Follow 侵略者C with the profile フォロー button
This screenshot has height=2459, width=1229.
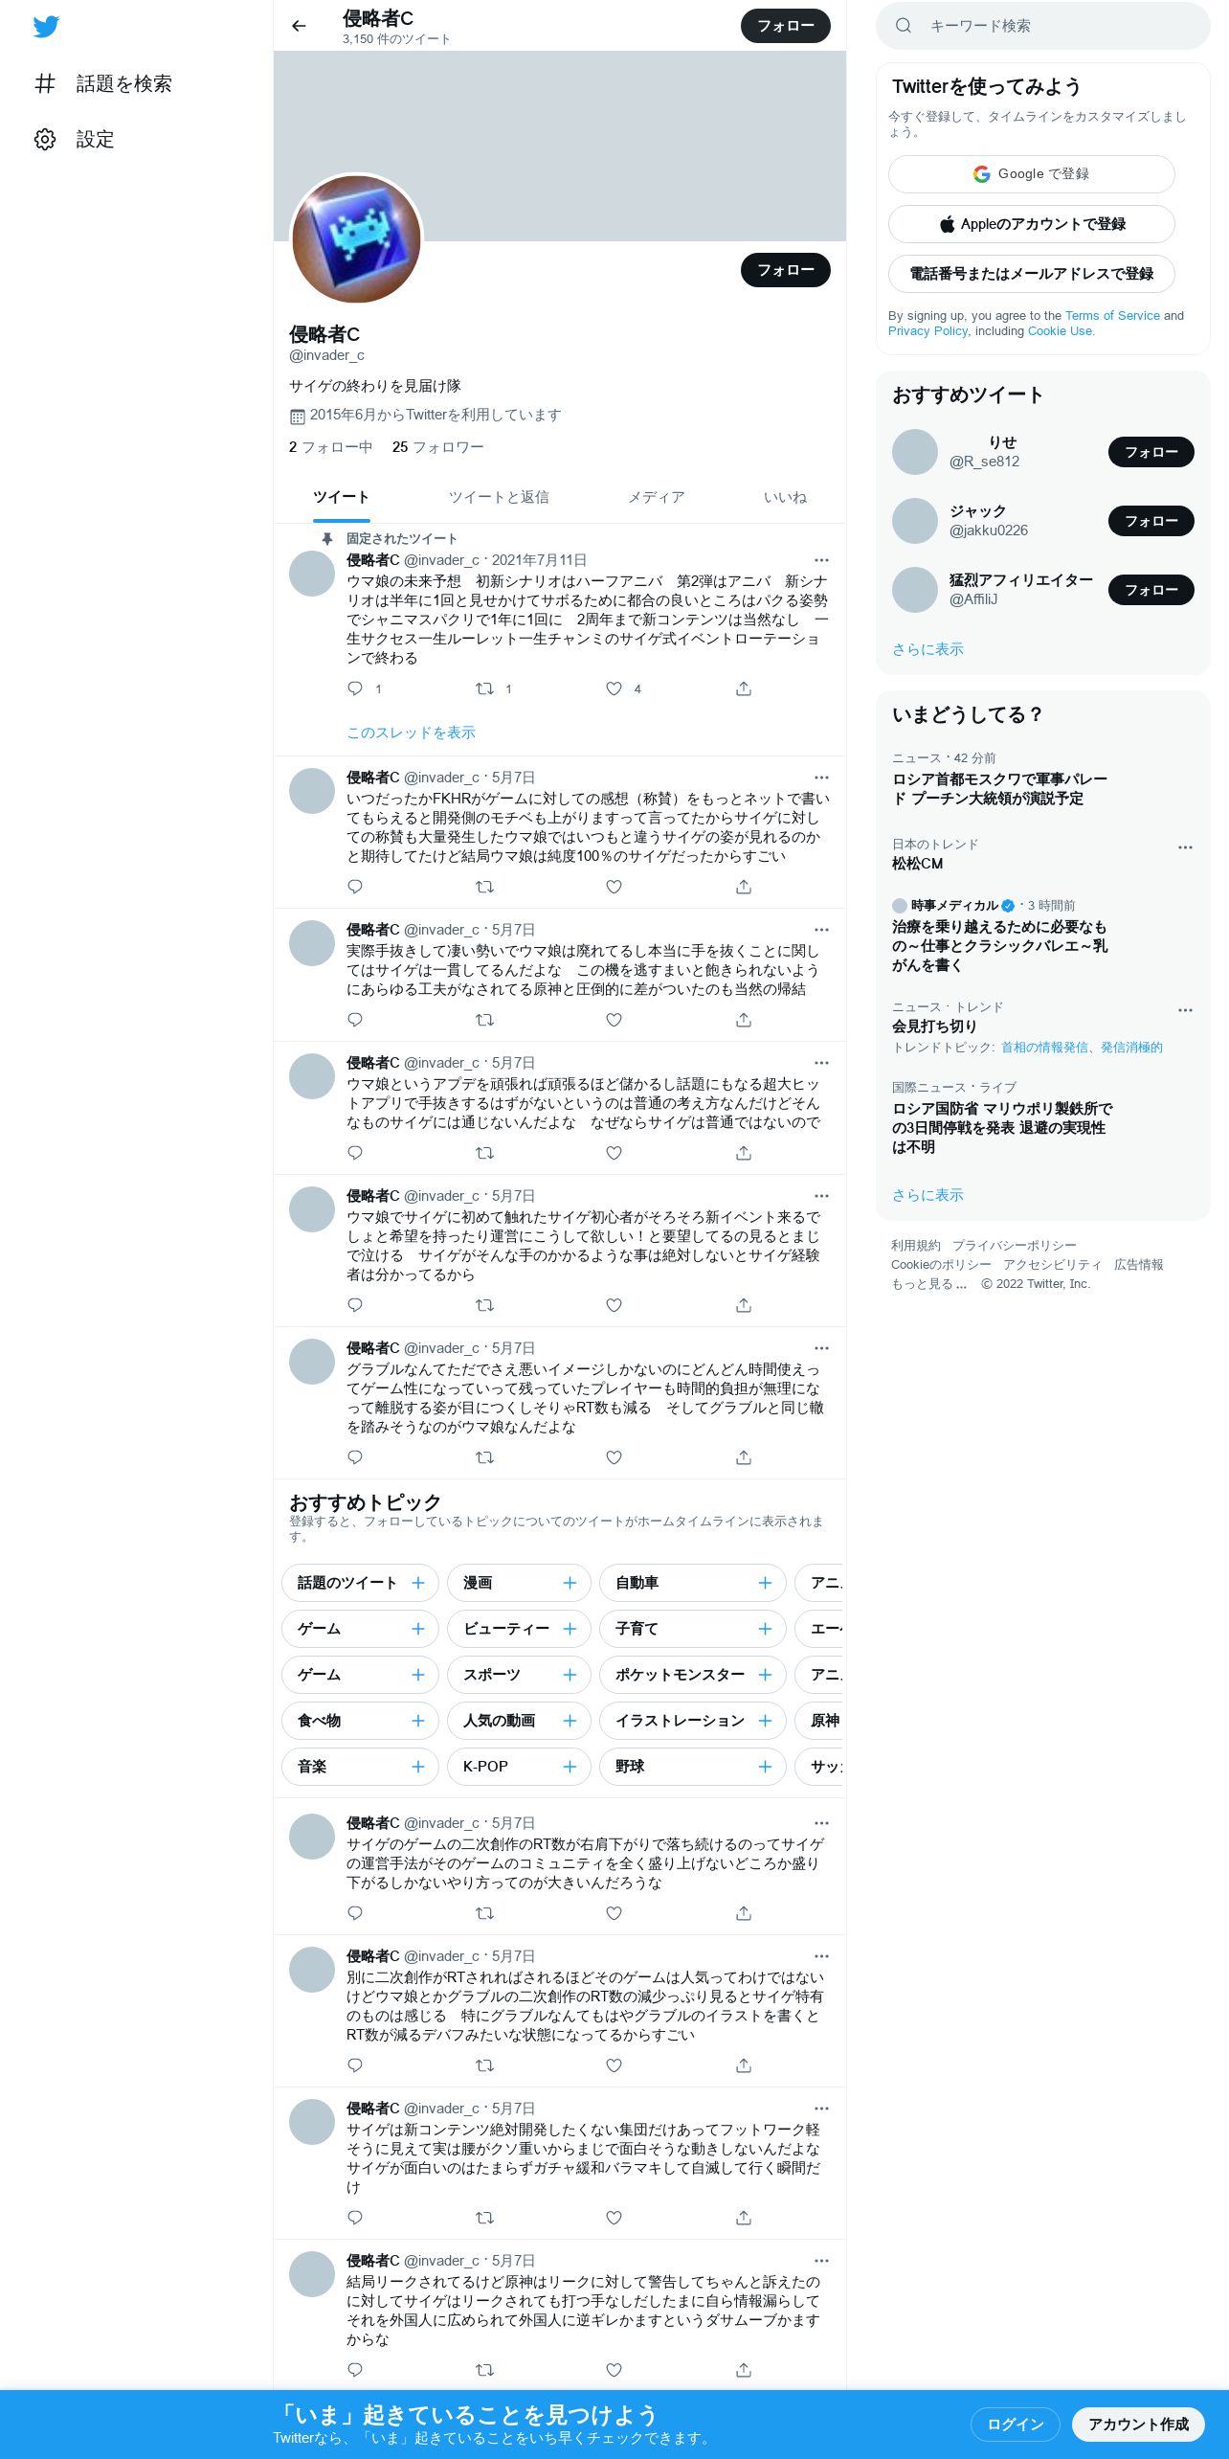[x=785, y=270]
